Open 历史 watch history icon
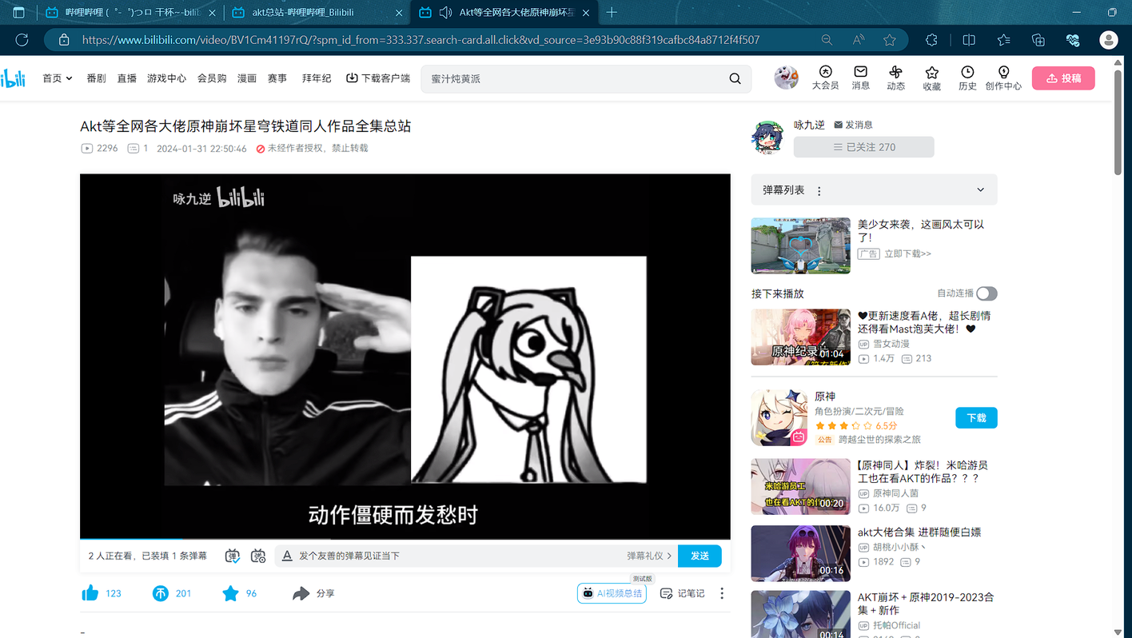The width and height of the screenshot is (1132, 638). point(967,78)
